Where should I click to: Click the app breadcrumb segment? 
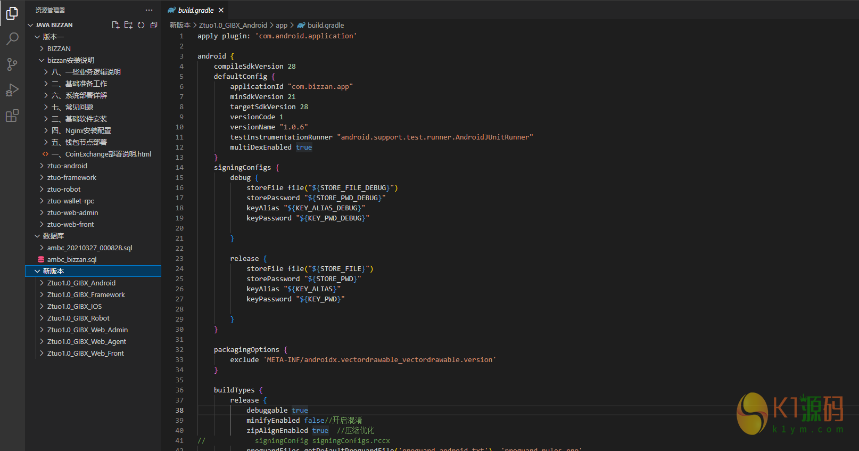click(282, 25)
